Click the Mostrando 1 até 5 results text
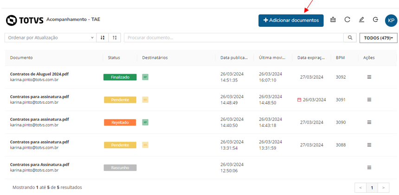The height and width of the screenshot is (195, 399). coord(47,188)
